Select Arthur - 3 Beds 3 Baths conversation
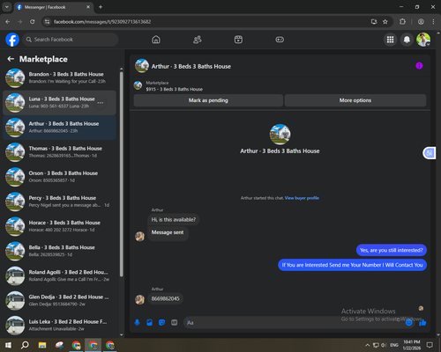 59,128
